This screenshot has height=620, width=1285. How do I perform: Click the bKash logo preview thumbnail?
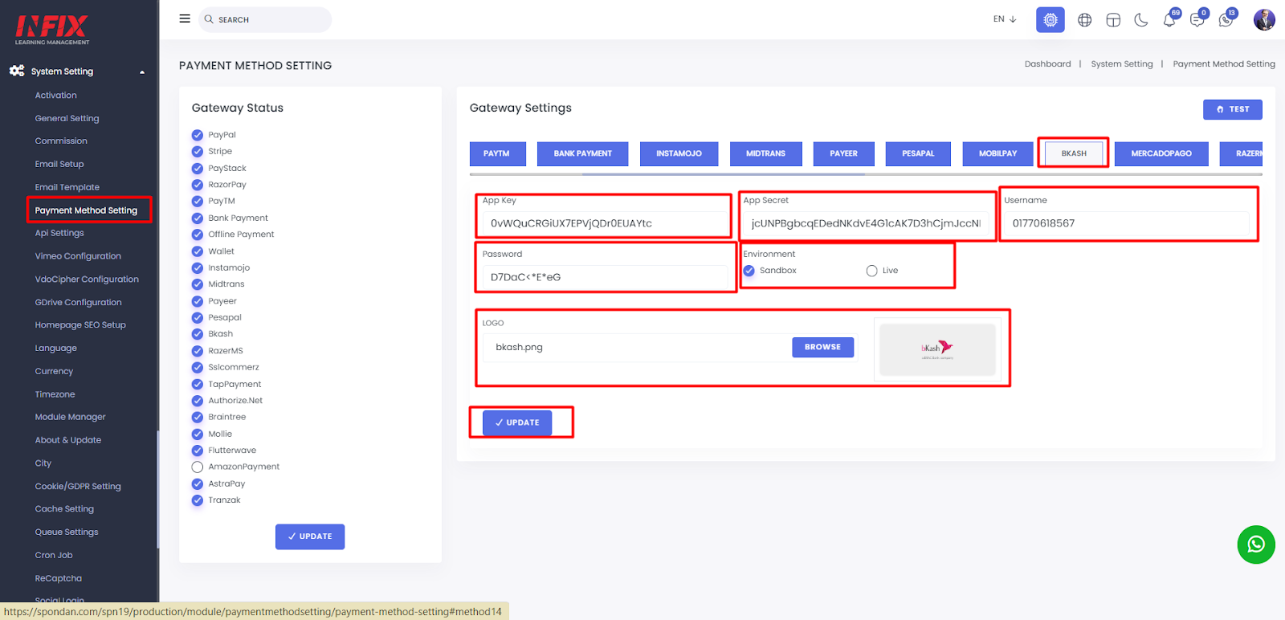[x=937, y=349]
